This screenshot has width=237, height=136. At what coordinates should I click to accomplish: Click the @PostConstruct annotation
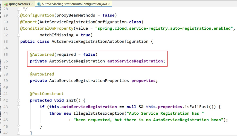(x=47, y=94)
